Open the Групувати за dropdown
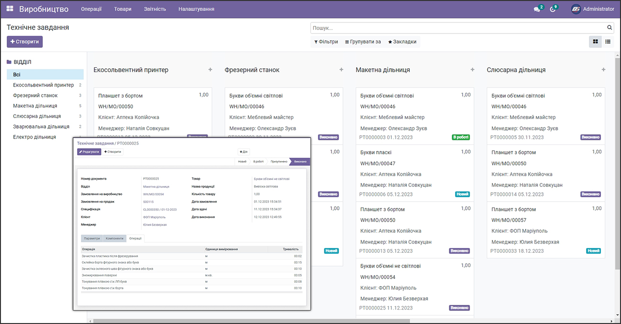 363,42
